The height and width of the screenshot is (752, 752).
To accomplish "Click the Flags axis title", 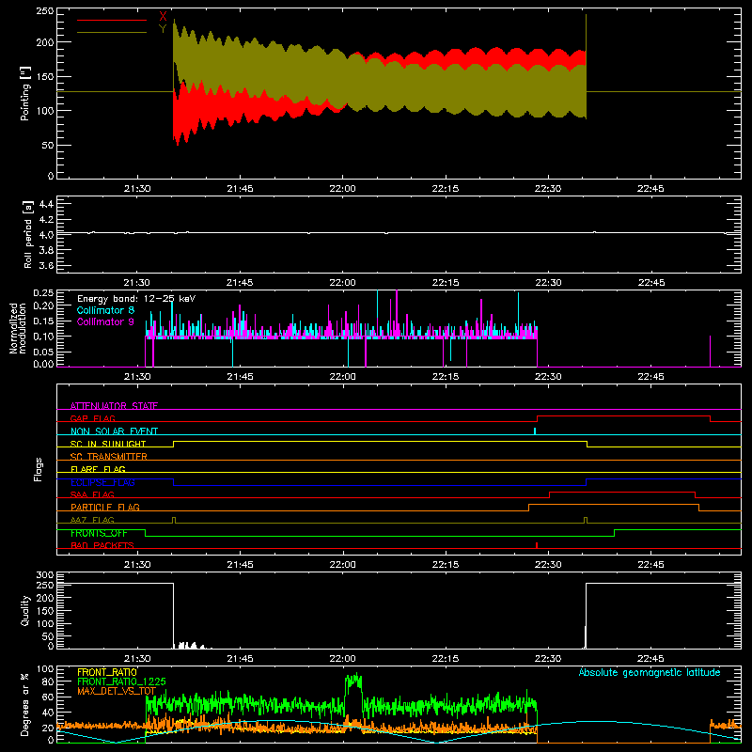I will 39,469.
